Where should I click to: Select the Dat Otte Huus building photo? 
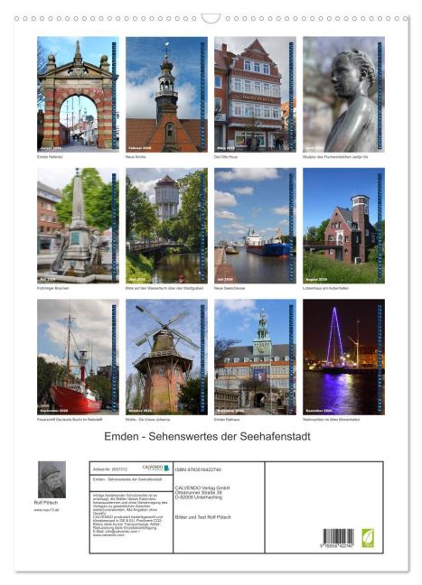(x=255, y=94)
